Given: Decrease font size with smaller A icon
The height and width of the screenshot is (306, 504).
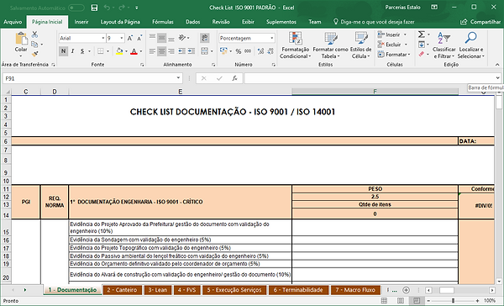Looking at the screenshot, I should 139,38.
